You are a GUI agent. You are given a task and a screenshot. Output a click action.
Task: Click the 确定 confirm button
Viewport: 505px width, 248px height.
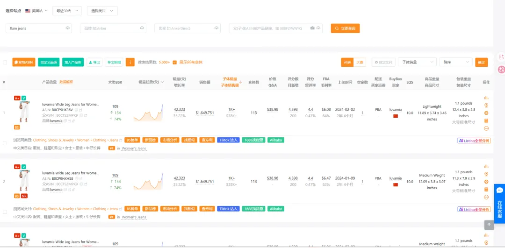(482, 63)
